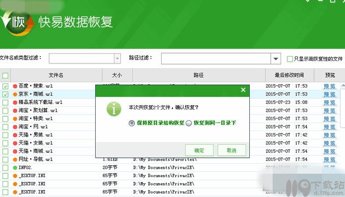345x197 pixels.
Task: Open 预览 link for 天猫·男装.url row
Action: tap(330, 135)
